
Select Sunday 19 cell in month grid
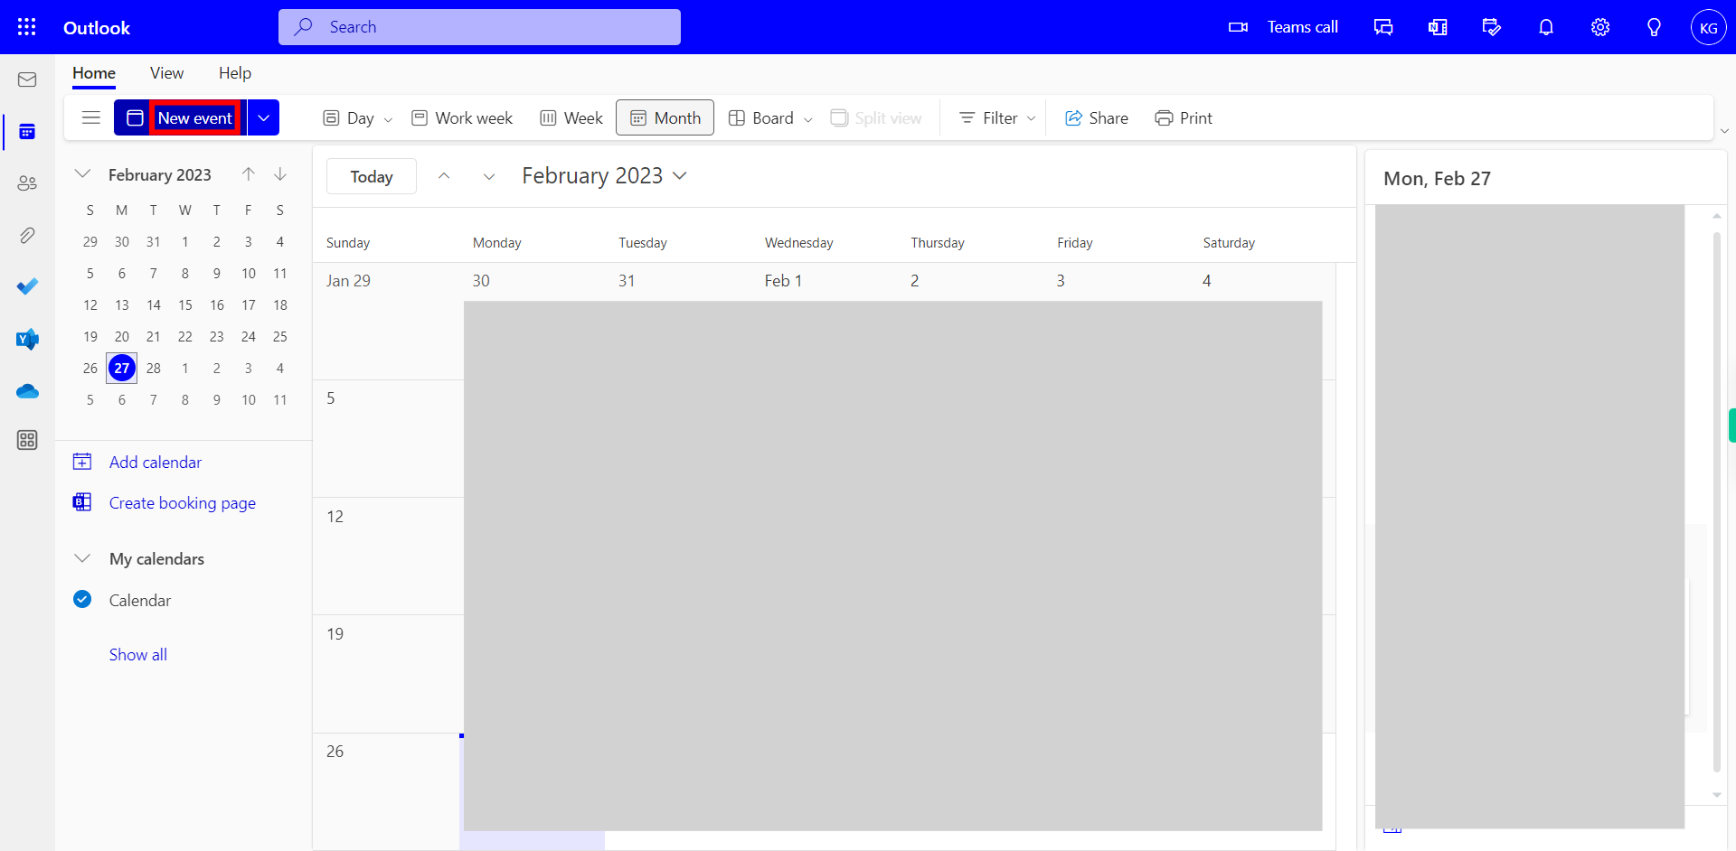pyautogui.click(x=388, y=674)
